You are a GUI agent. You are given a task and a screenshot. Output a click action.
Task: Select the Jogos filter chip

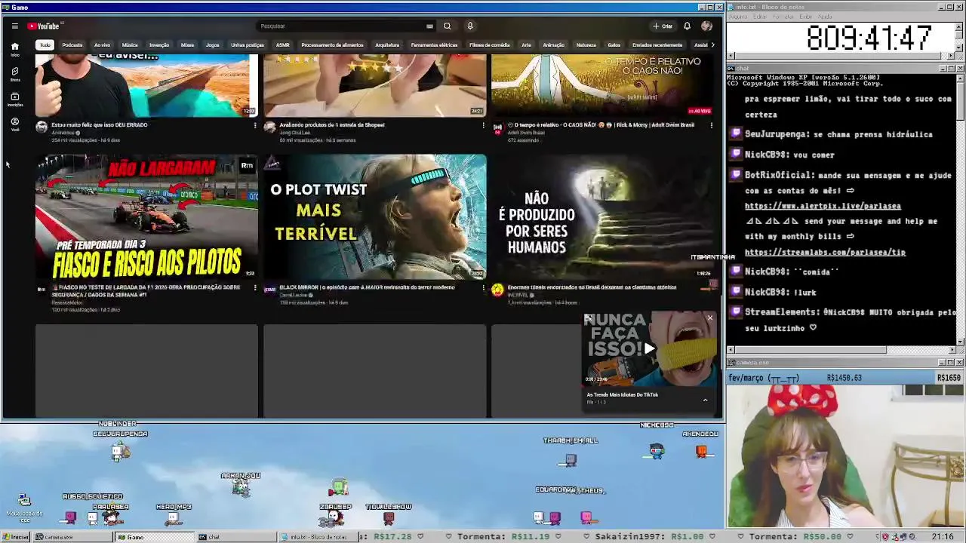tap(213, 44)
